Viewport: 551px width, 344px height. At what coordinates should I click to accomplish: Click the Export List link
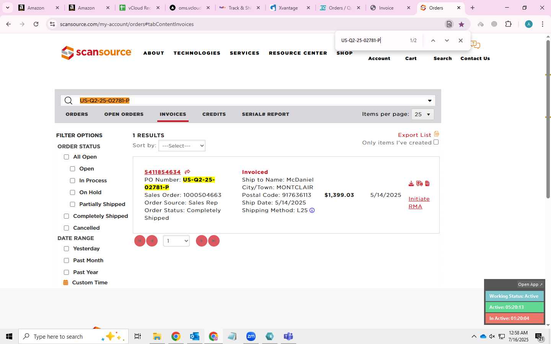(414, 135)
